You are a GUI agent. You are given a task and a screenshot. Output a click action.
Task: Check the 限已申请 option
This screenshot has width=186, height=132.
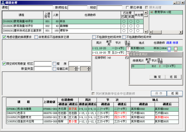pyautogui.click(x=127, y=7)
